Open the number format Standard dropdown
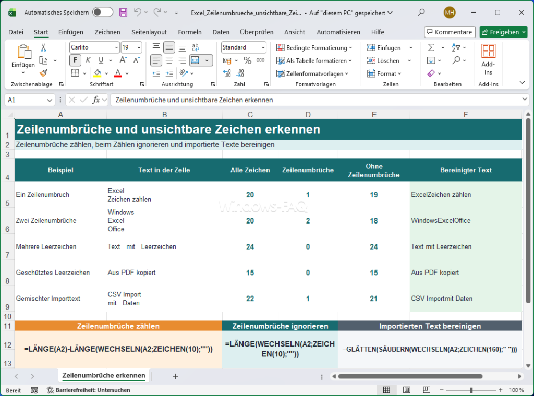 coord(263,47)
